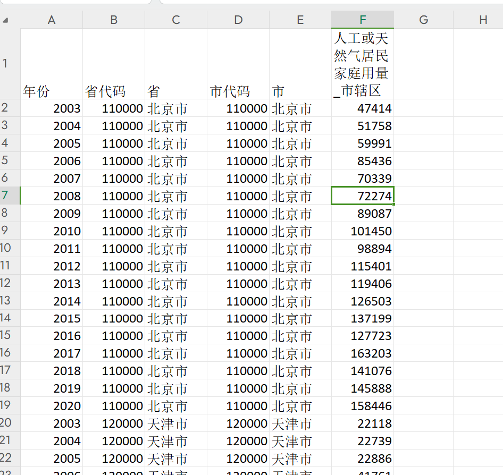Select the 省代码 header cell
Viewport: 503px width, 475px height.
pos(114,91)
